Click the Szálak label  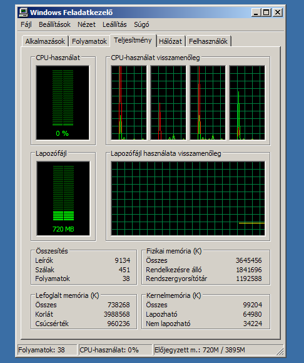[x=44, y=270]
